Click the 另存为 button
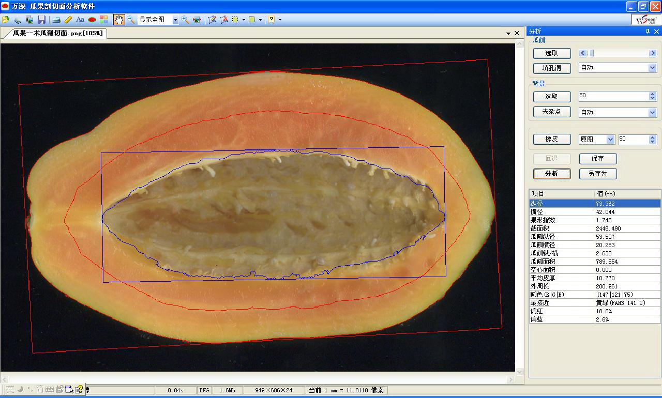This screenshot has height=398, width=662. 597,174
